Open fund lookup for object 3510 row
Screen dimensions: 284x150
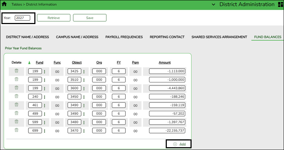pos(45,80)
